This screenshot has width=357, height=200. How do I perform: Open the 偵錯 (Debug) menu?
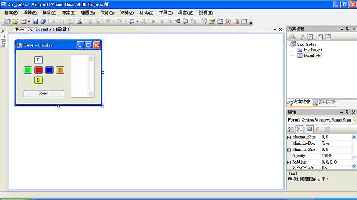107,13
